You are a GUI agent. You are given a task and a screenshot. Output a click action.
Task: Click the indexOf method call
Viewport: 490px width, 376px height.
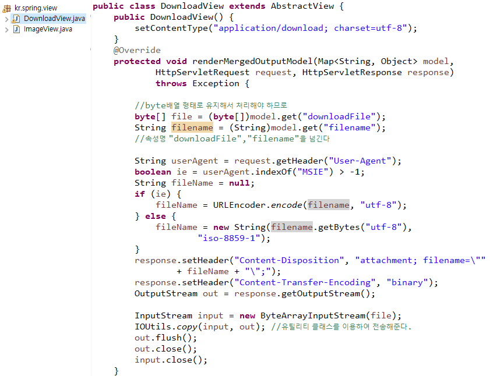click(x=273, y=172)
